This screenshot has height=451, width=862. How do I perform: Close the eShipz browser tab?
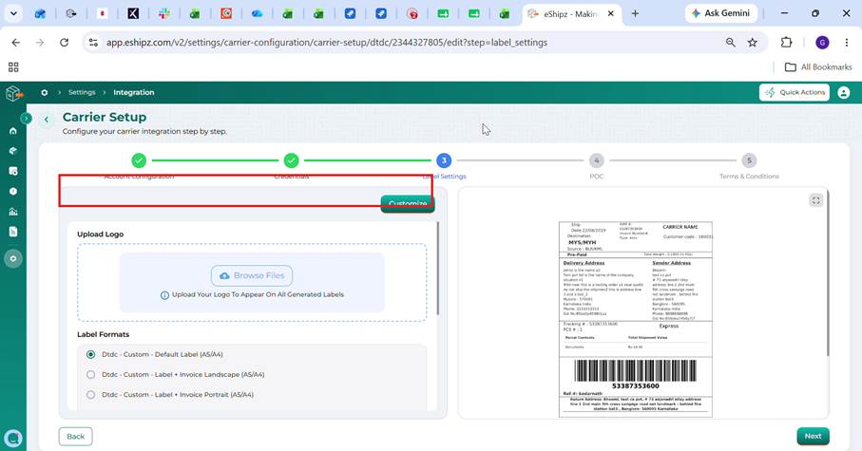[610, 13]
